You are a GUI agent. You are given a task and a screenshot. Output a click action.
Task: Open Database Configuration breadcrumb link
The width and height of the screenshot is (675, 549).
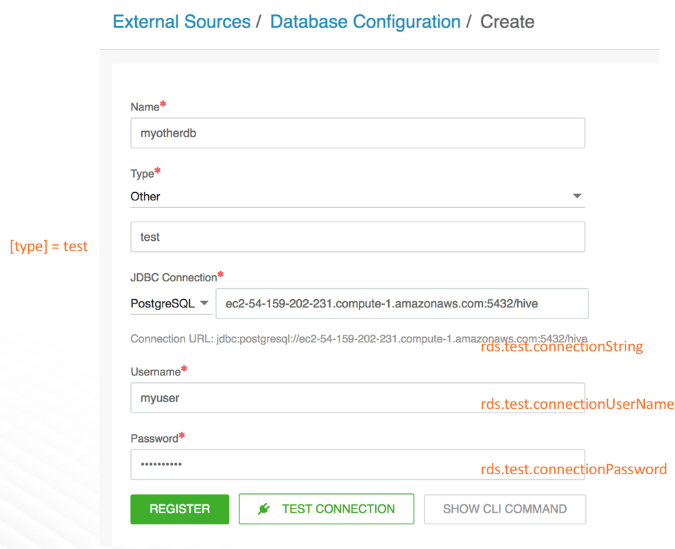pos(365,21)
